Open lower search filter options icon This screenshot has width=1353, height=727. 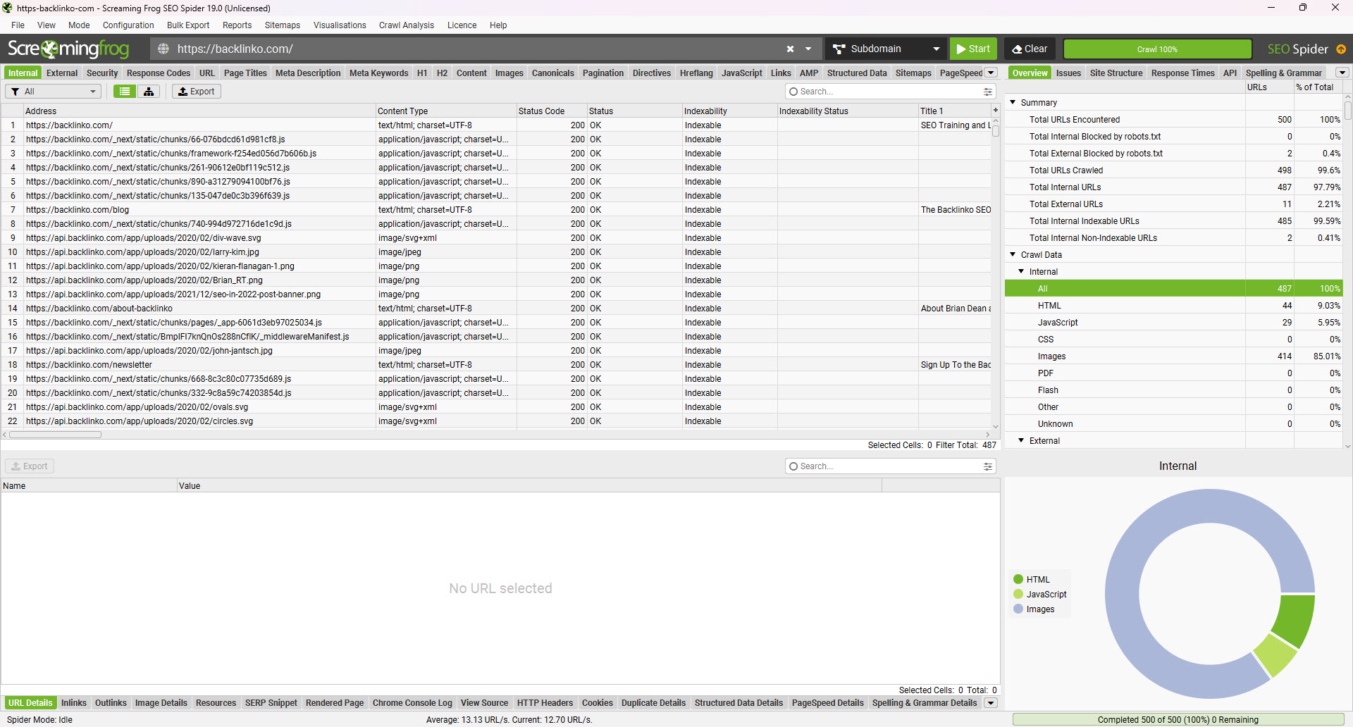click(x=988, y=466)
